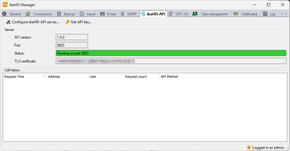Go to the Import tab

[88, 14]
